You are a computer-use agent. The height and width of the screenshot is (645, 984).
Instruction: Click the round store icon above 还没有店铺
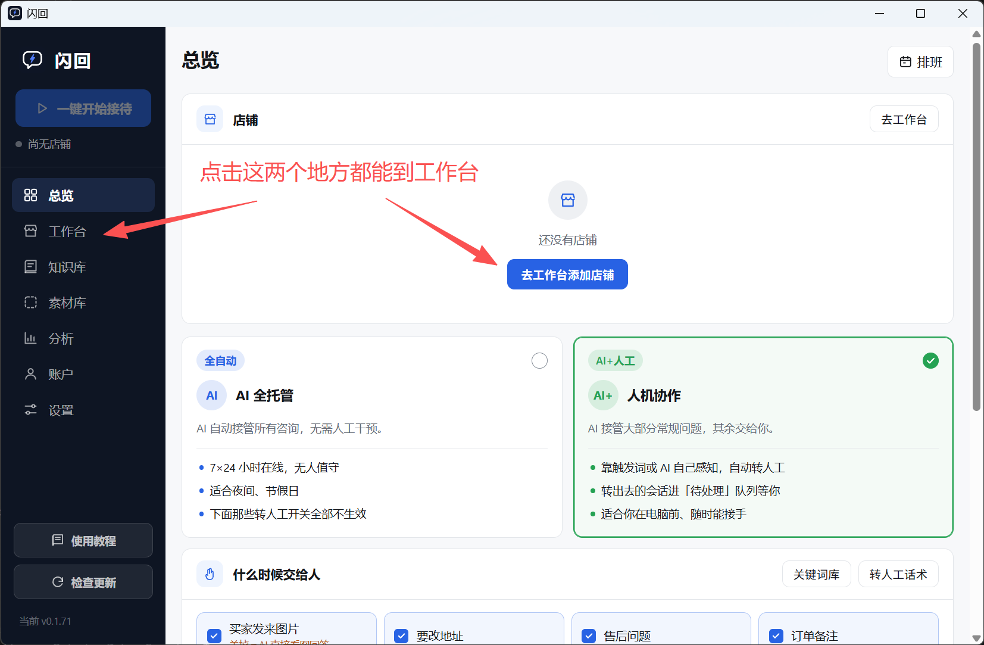click(568, 200)
